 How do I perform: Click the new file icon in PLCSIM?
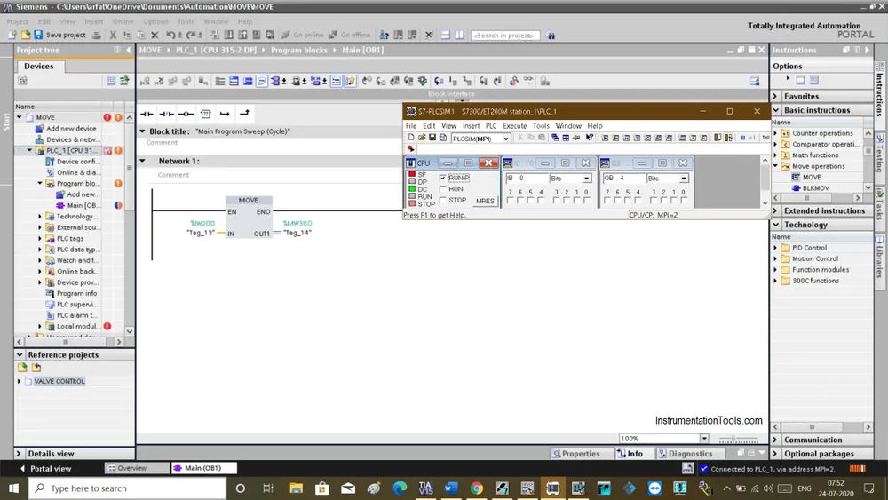click(x=411, y=137)
